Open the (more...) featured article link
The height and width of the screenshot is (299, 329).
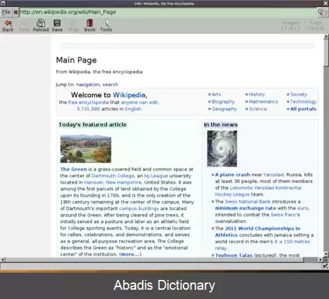pos(130,254)
